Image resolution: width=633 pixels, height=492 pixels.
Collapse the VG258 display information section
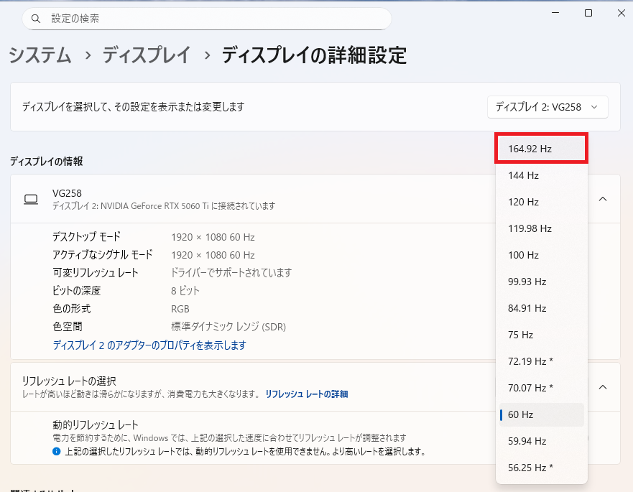(x=603, y=199)
